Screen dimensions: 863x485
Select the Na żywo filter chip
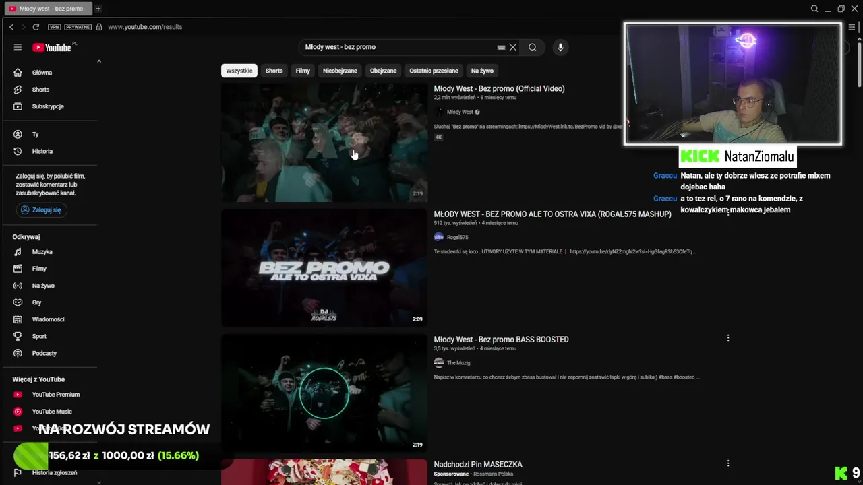tap(482, 71)
